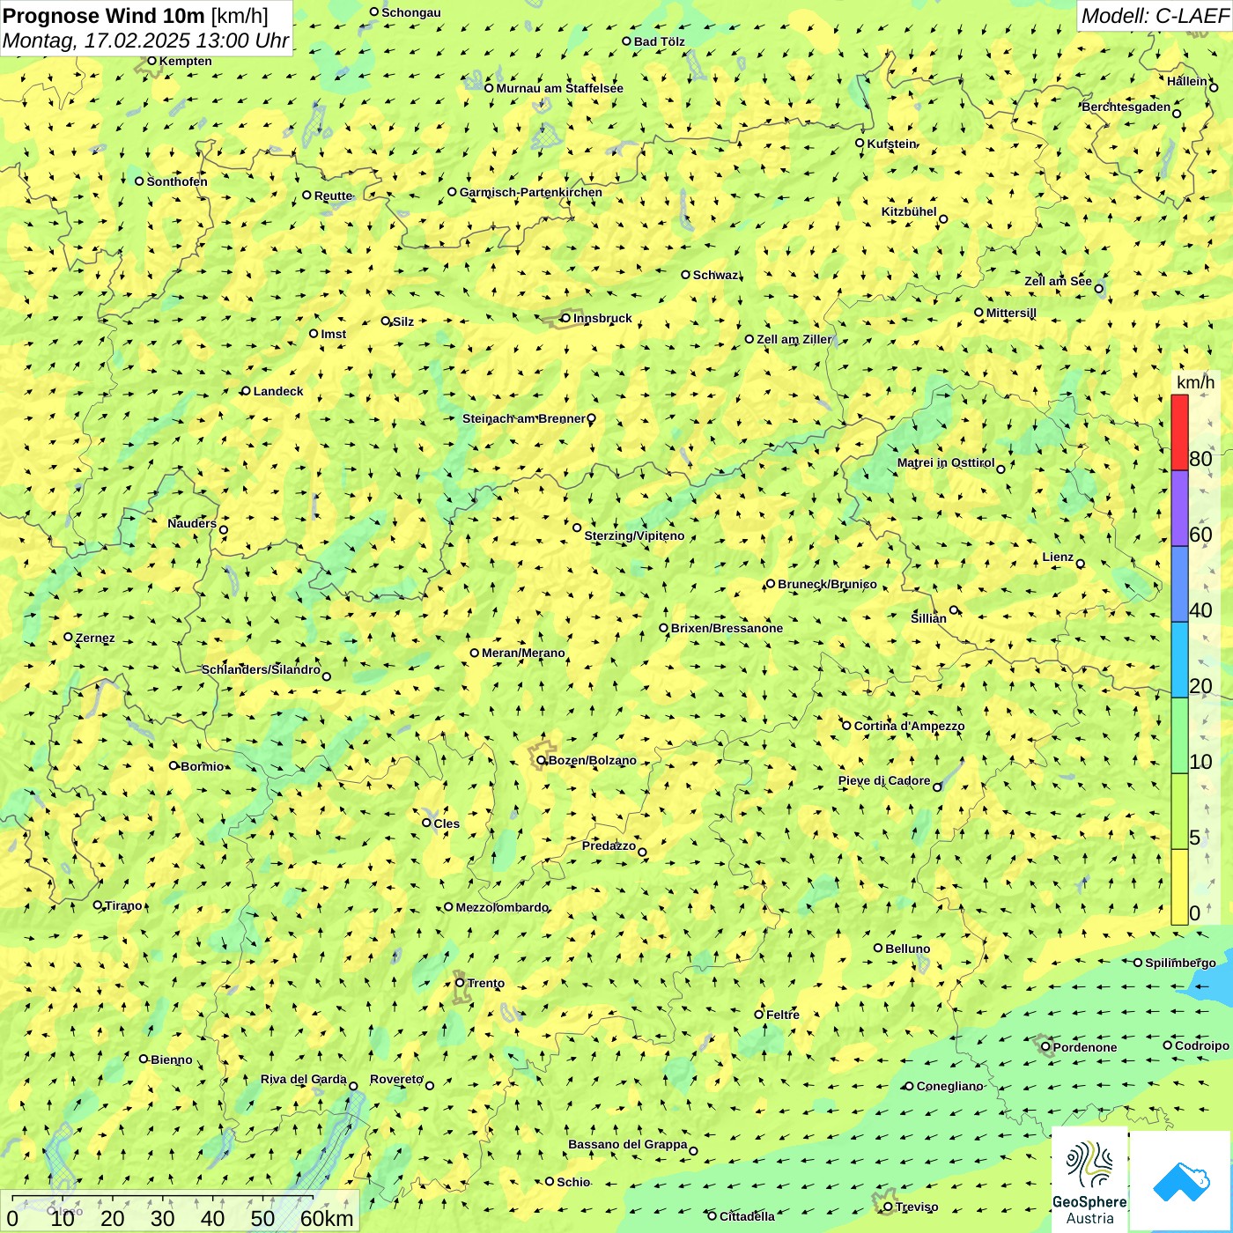Image resolution: width=1233 pixels, height=1233 pixels.
Task: Click the Garmisch-Partenkirchen marker circle
Action: click(x=452, y=192)
